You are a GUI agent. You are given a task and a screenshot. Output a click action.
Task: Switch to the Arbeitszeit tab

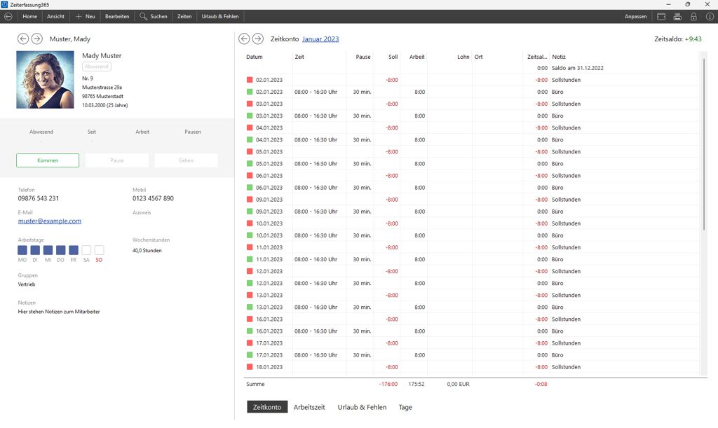pos(309,407)
